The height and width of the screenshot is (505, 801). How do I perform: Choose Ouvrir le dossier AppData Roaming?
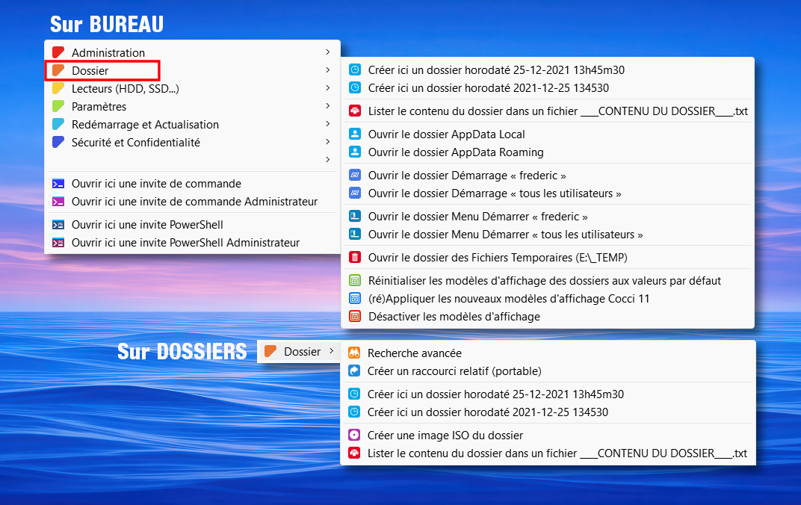(456, 152)
